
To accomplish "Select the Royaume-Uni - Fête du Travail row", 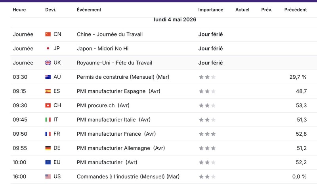I will pos(164,63).
